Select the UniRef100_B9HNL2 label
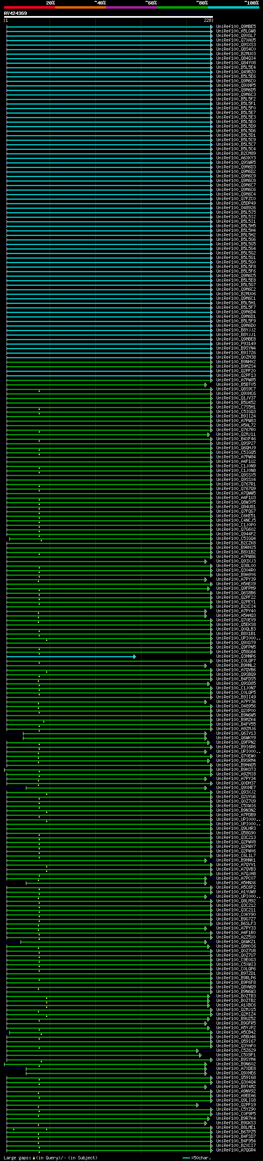The height and width of the screenshot is (1161, 263). point(236,665)
